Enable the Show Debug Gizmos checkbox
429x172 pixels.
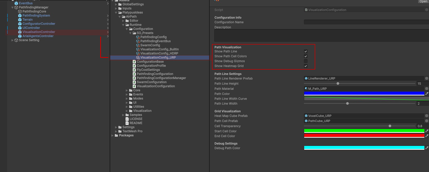(x=305, y=61)
